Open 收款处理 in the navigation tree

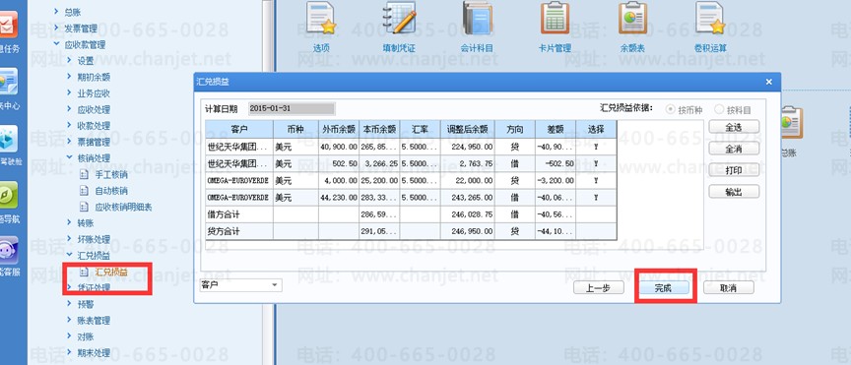coord(94,126)
